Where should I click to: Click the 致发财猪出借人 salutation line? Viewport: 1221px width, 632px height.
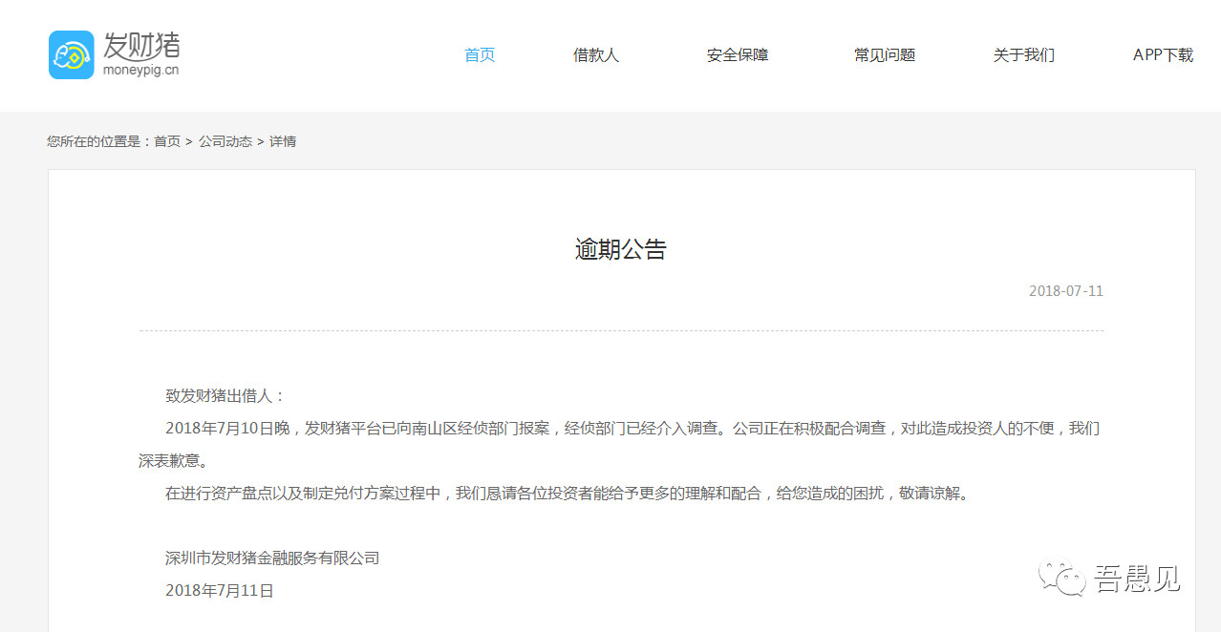[x=225, y=396]
